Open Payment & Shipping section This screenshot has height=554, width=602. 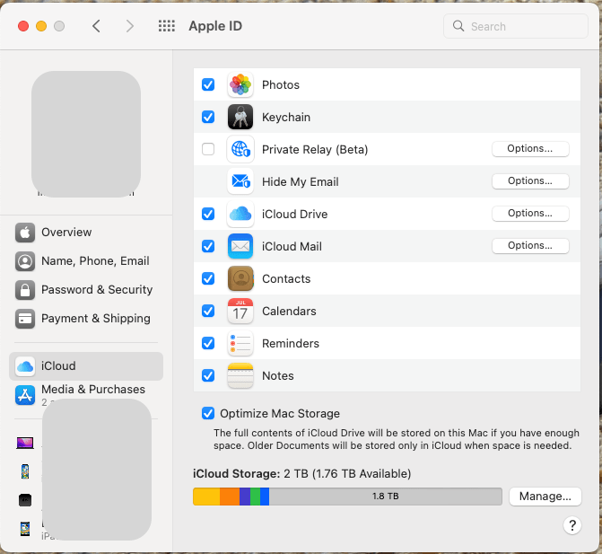tap(86, 319)
